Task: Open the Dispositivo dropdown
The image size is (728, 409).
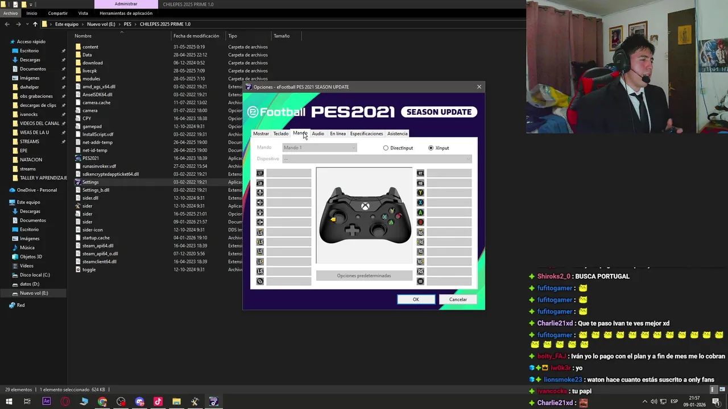Action: coord(377,158)
